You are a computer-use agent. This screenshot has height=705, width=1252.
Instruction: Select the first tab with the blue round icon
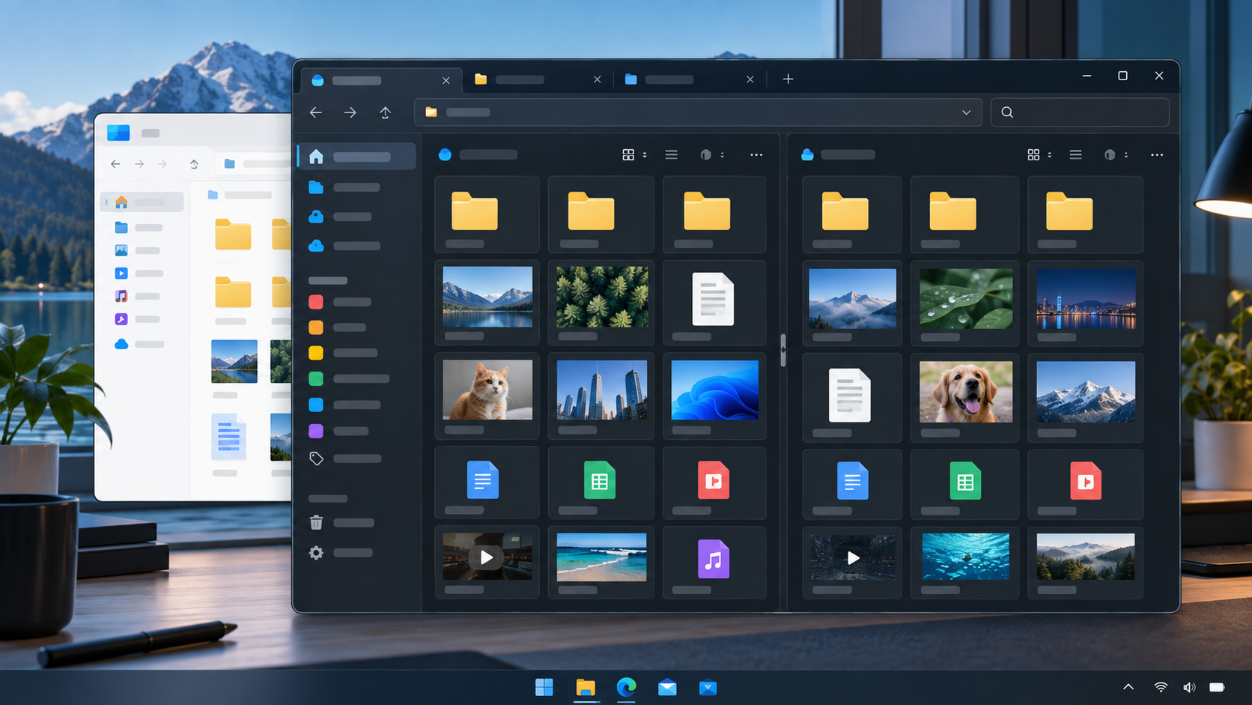(382, 80)
